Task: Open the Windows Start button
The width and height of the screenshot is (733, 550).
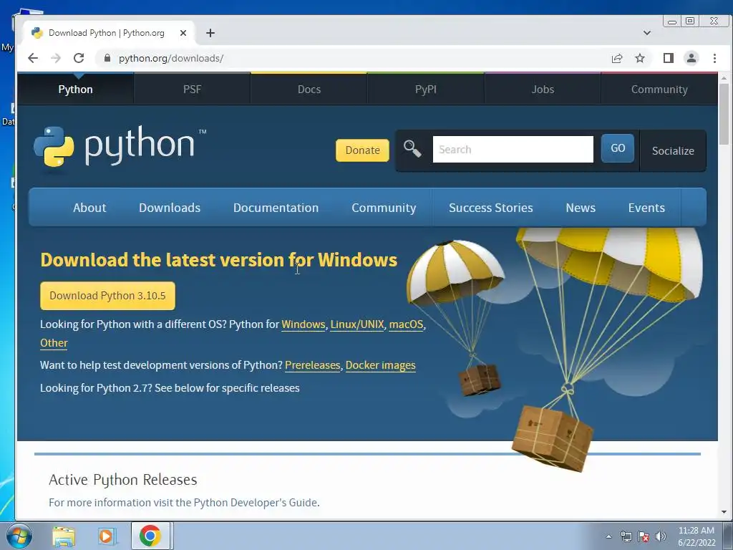Action: (x=19, y=536)
